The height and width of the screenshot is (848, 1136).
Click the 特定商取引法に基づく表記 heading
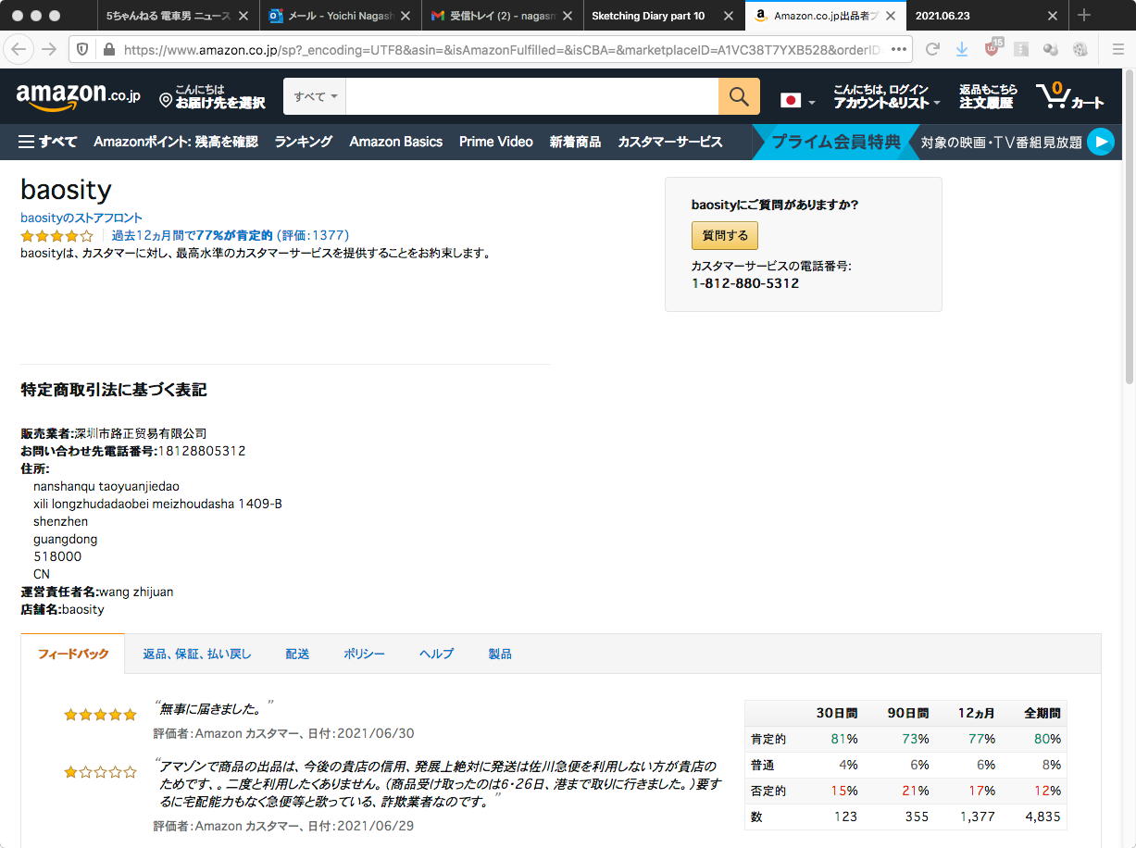(x=114, y=390)
